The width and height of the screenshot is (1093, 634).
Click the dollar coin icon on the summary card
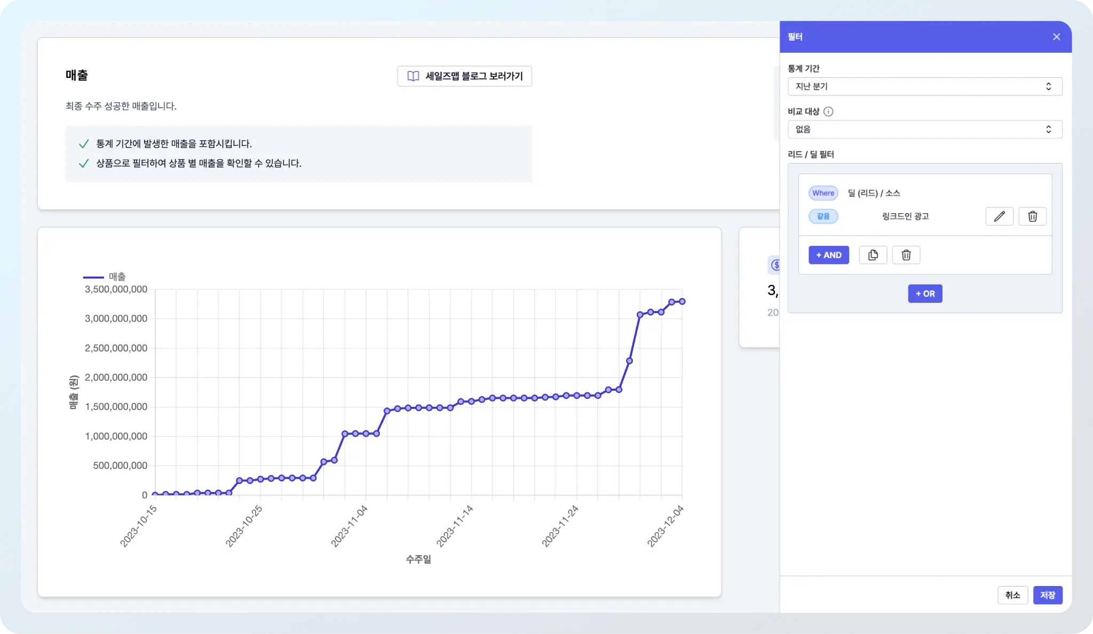(x=775, y=264)
